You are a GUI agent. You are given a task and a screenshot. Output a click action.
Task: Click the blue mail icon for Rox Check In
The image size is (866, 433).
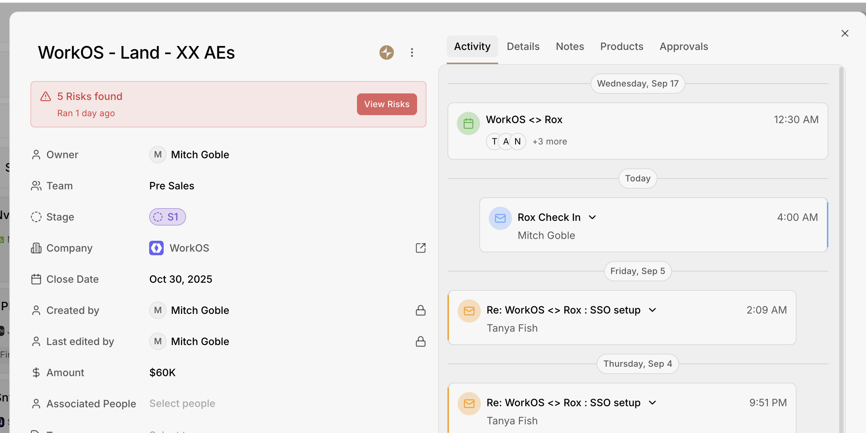click(x=500, y=218)
